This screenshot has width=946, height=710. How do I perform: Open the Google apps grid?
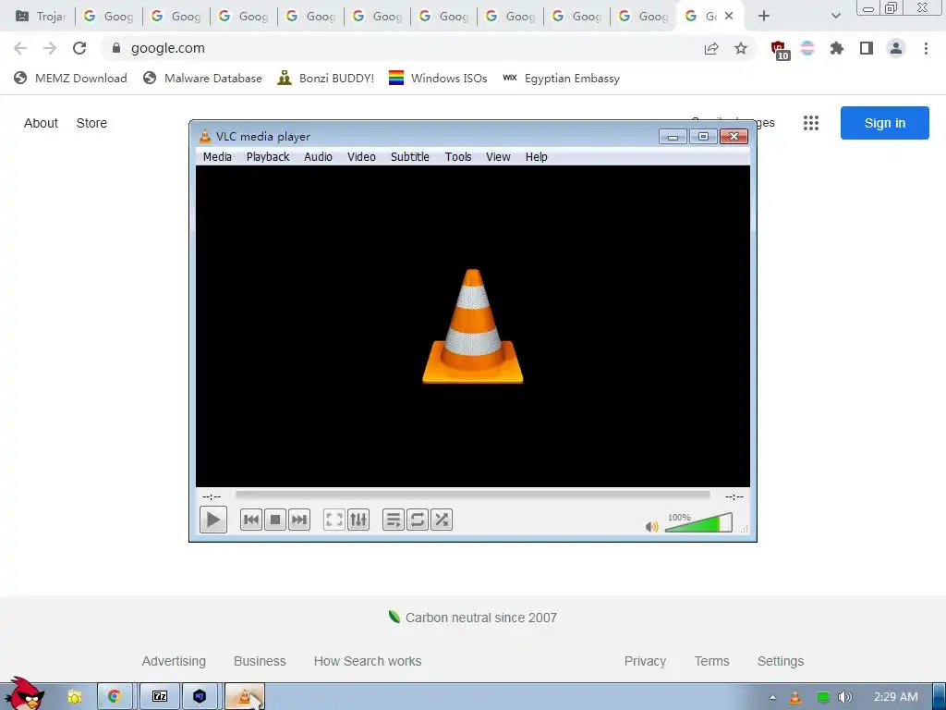[x=811, y=123]
